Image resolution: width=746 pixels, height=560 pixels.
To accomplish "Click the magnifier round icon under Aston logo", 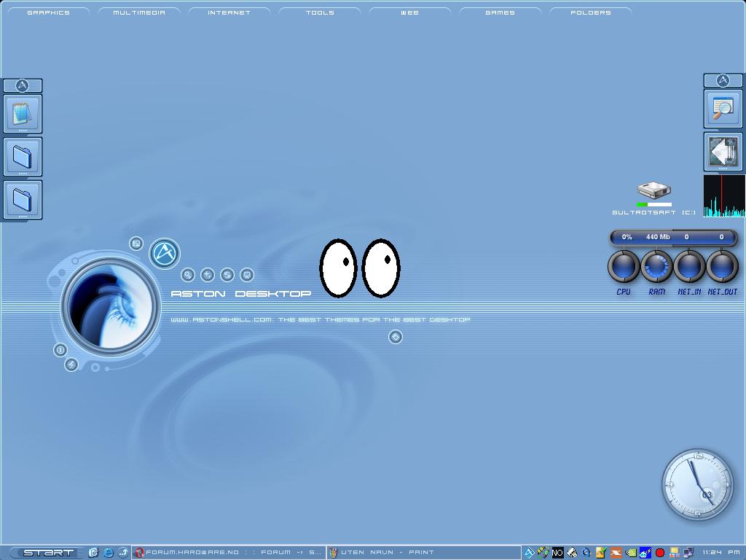I will pyautogui.click(x=188, y=275).
